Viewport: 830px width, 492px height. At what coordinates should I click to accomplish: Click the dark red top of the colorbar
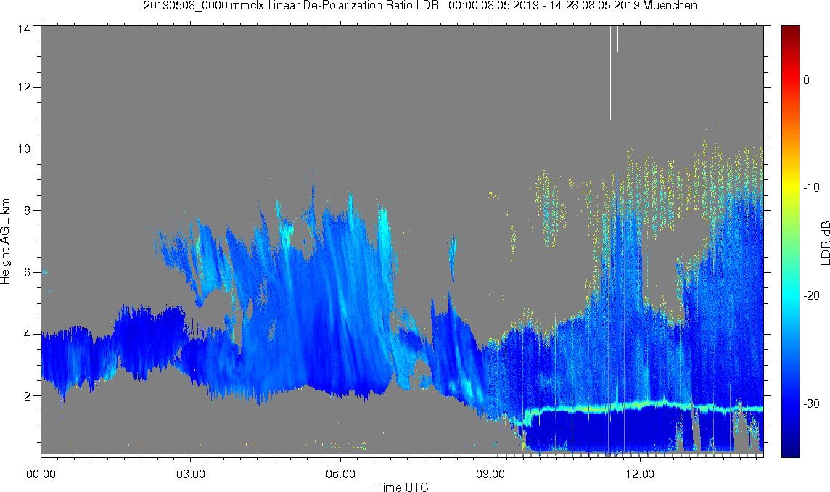(x=791, y=32)
